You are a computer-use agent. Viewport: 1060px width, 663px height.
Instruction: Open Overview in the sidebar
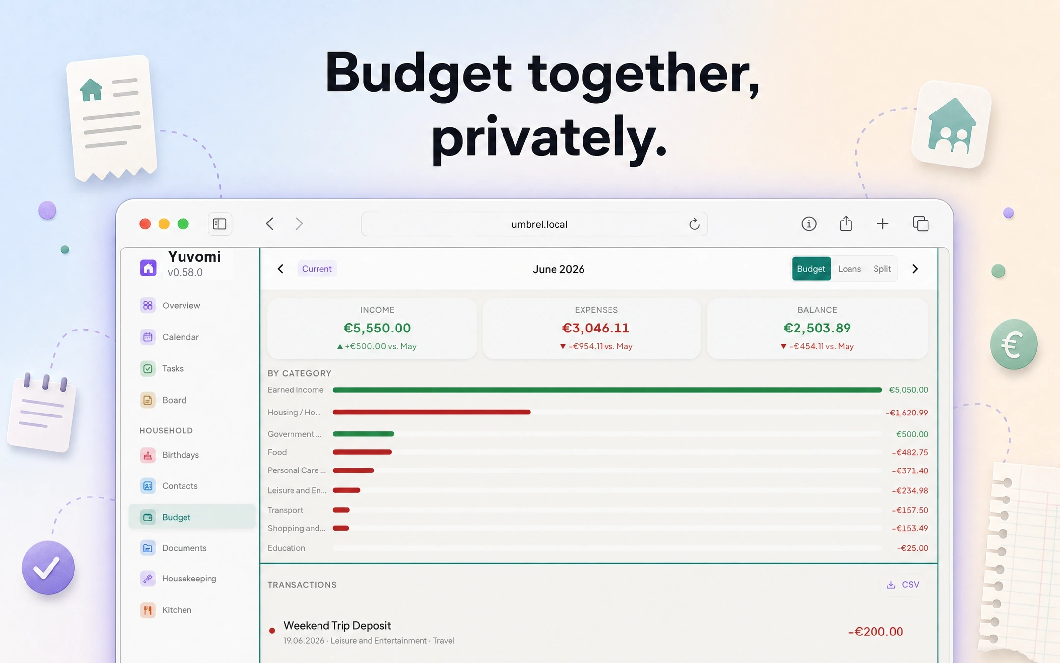181,305
